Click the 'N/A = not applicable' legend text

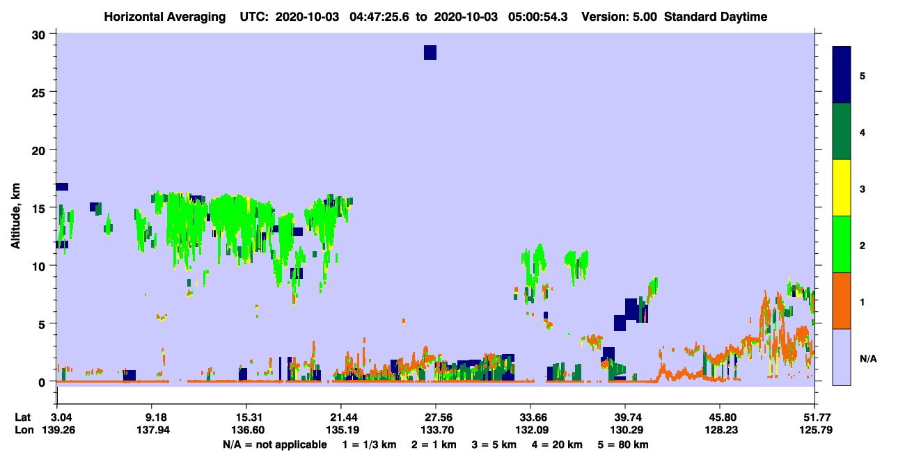tap(274, 445)
